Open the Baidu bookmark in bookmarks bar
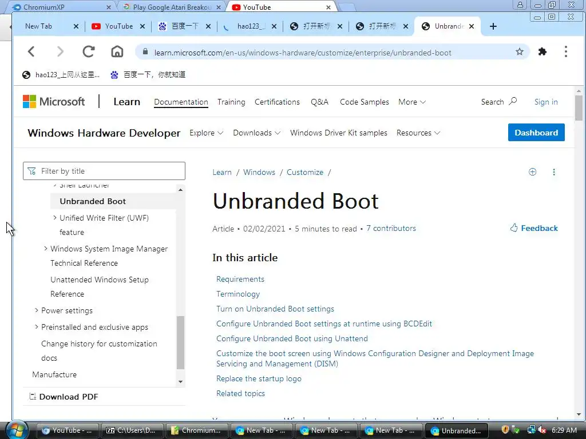Screen dimensions: 586x439 pyautogui.click(x=148, y=75)
